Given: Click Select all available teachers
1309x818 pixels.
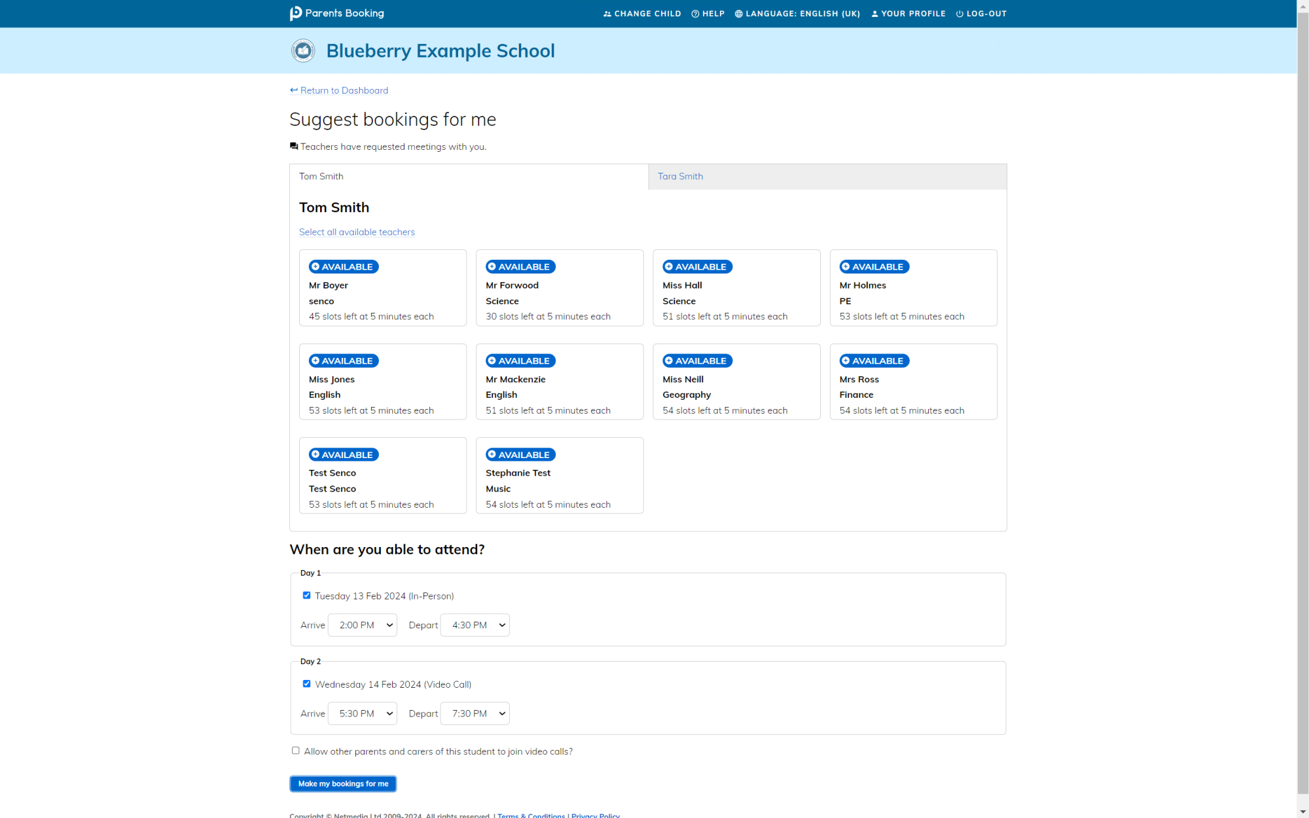Looking at the screenshot, I should click(357, 232).
